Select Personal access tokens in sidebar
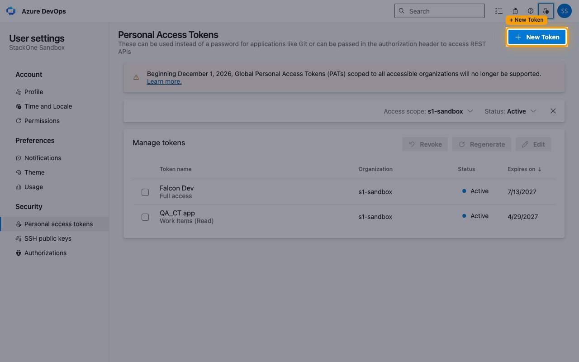The height and width of the screenshot is (362, 579). (x=54, y=224)
